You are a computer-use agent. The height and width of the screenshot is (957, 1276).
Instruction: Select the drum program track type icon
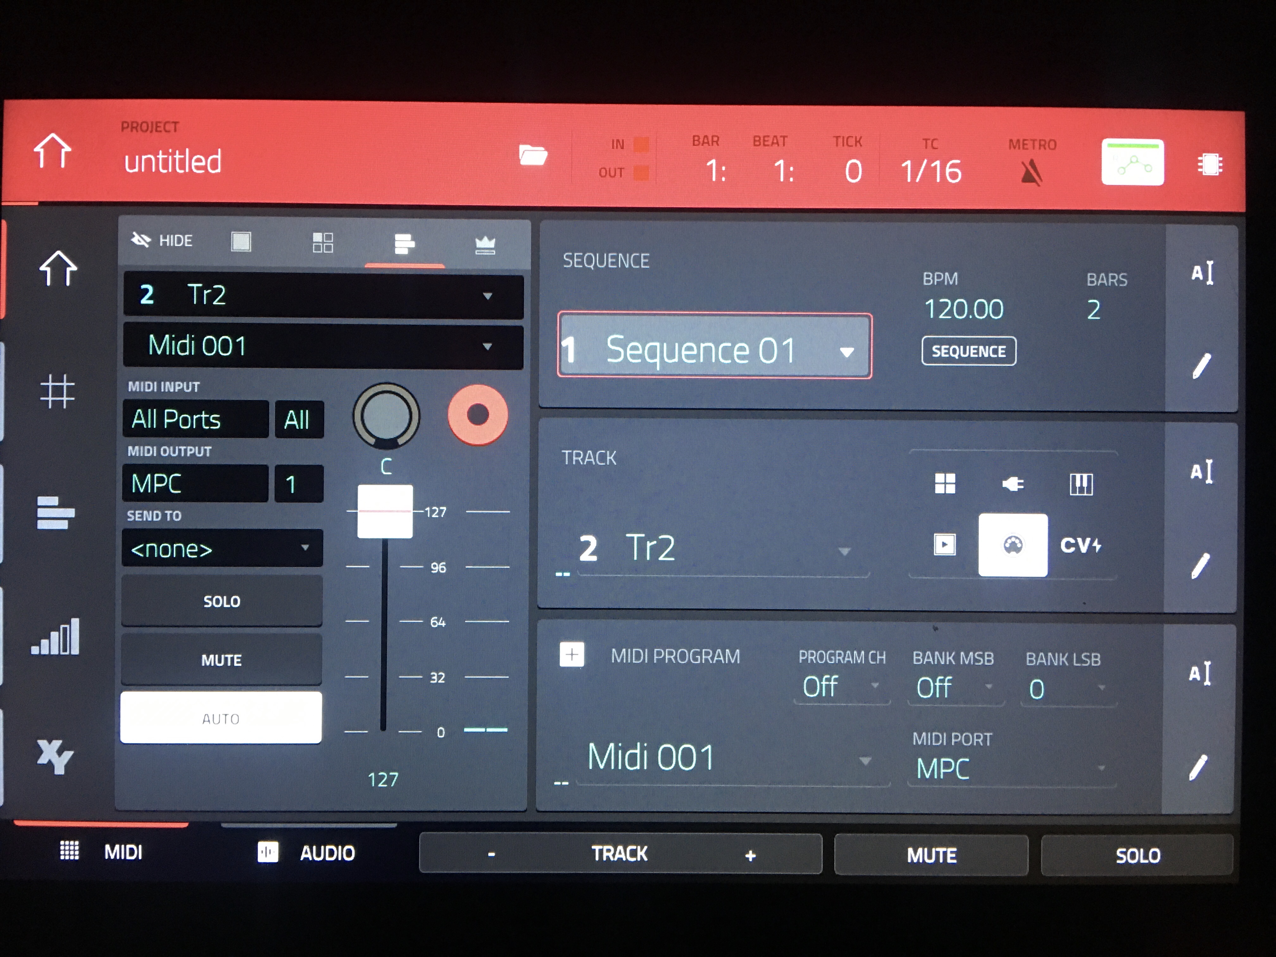pos(945,483)
